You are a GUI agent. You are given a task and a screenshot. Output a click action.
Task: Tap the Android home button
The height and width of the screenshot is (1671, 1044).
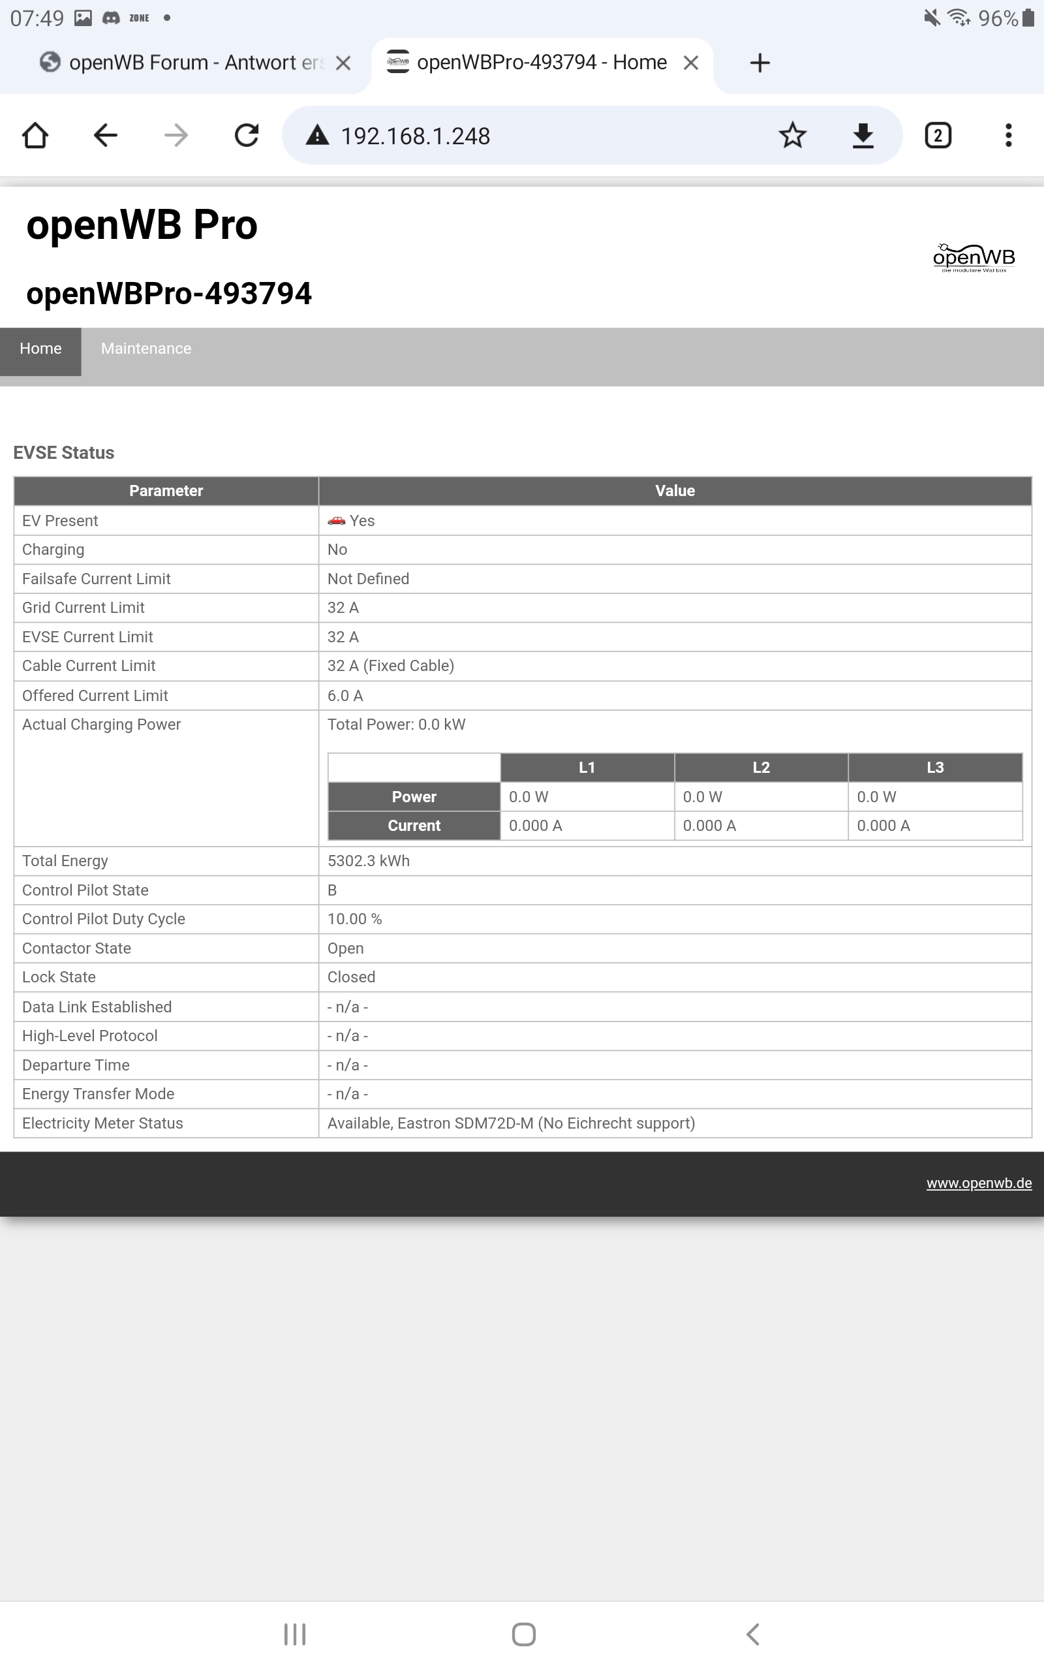coord(523,1634)
